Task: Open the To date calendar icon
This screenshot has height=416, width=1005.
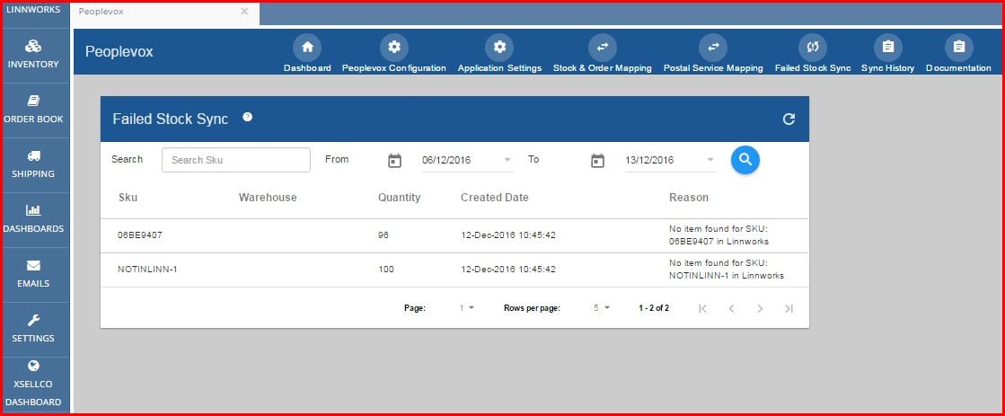Action: tap(597, 160)
